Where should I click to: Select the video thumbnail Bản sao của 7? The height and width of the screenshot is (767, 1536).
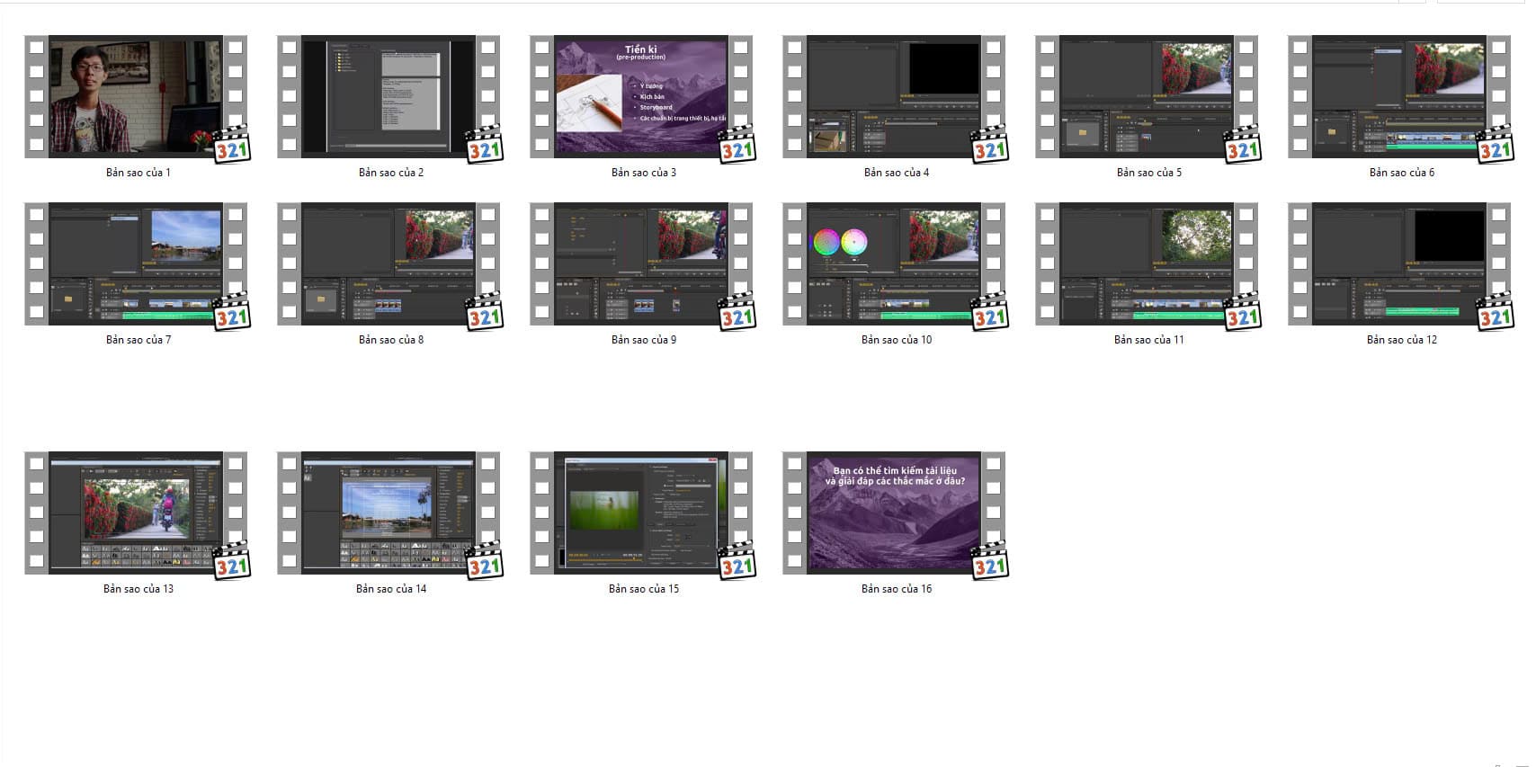[136, 264]
